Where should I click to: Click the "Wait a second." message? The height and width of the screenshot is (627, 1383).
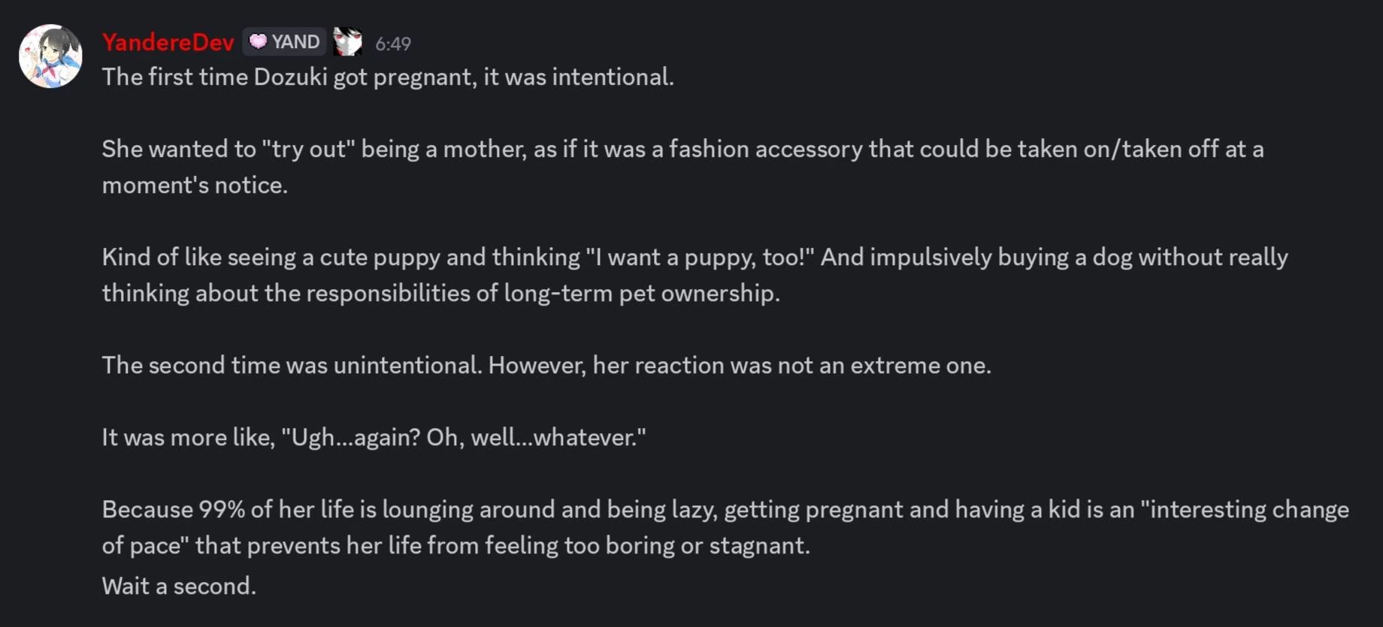pos(179,586)
